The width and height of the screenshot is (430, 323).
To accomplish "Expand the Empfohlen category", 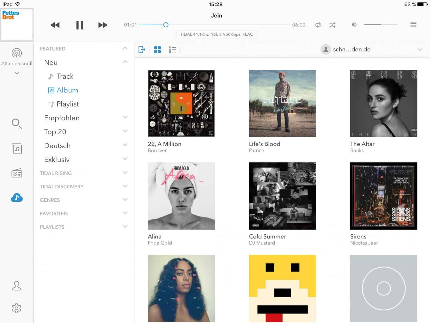I will [125, 117].
